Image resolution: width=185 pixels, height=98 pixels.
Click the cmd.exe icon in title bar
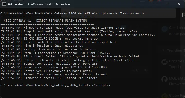pyautogui.click(x=4, y=4)
